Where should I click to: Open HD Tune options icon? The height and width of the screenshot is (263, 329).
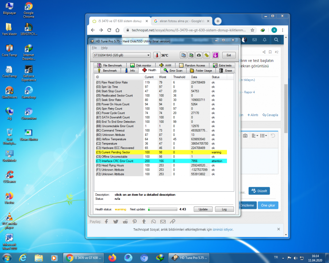coord(207,55)
